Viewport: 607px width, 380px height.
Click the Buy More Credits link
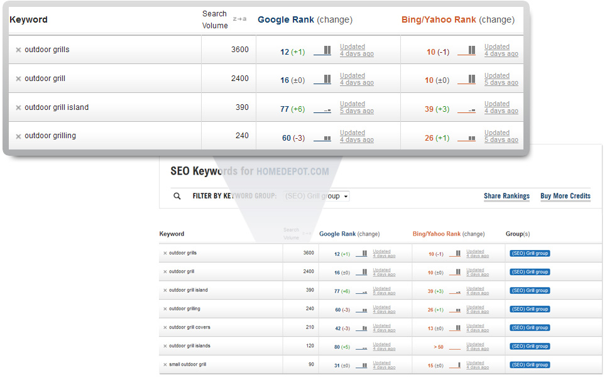pos(565,196)
